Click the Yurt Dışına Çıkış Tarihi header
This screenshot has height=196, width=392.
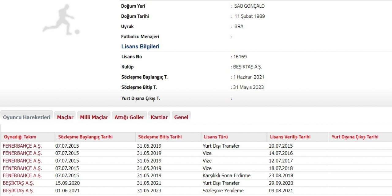coord(355,137)
